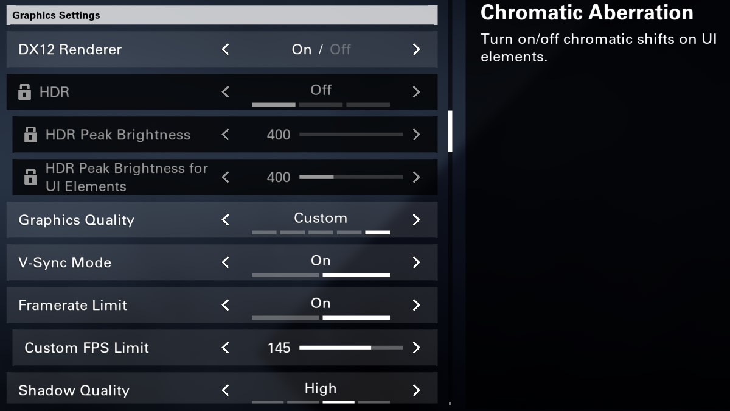
Task: Click the Custom value on Graphics Quality
Action: point(321,218)
